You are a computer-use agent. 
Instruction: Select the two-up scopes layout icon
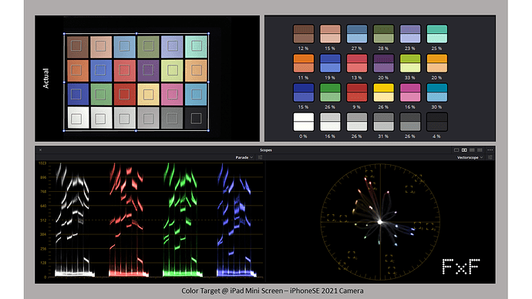[464, 149]
